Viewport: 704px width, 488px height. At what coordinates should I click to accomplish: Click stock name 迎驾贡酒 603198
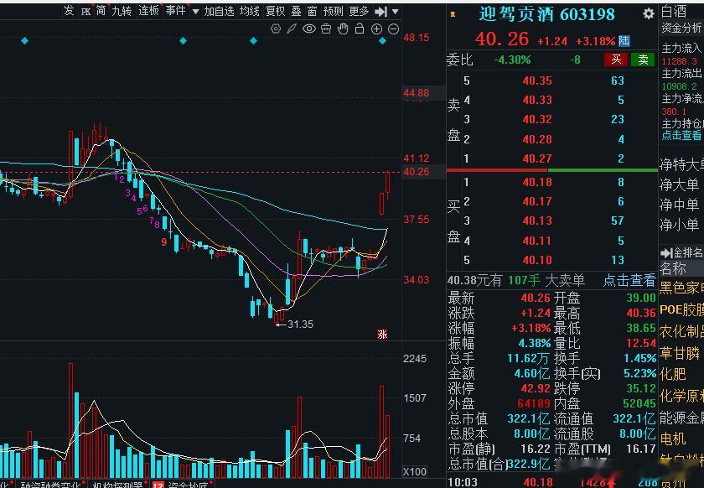[546, 14]
